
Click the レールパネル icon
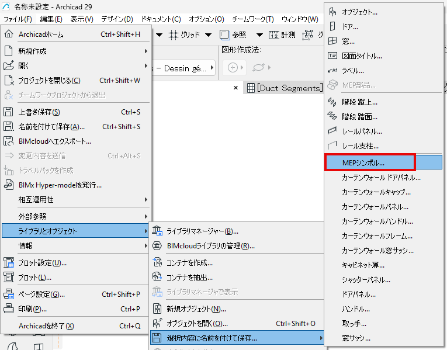point(332,131)
